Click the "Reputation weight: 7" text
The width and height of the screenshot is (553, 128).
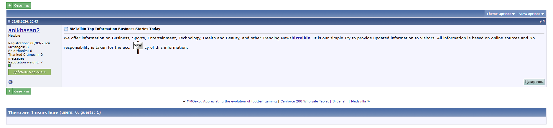(x=25, y=62)
